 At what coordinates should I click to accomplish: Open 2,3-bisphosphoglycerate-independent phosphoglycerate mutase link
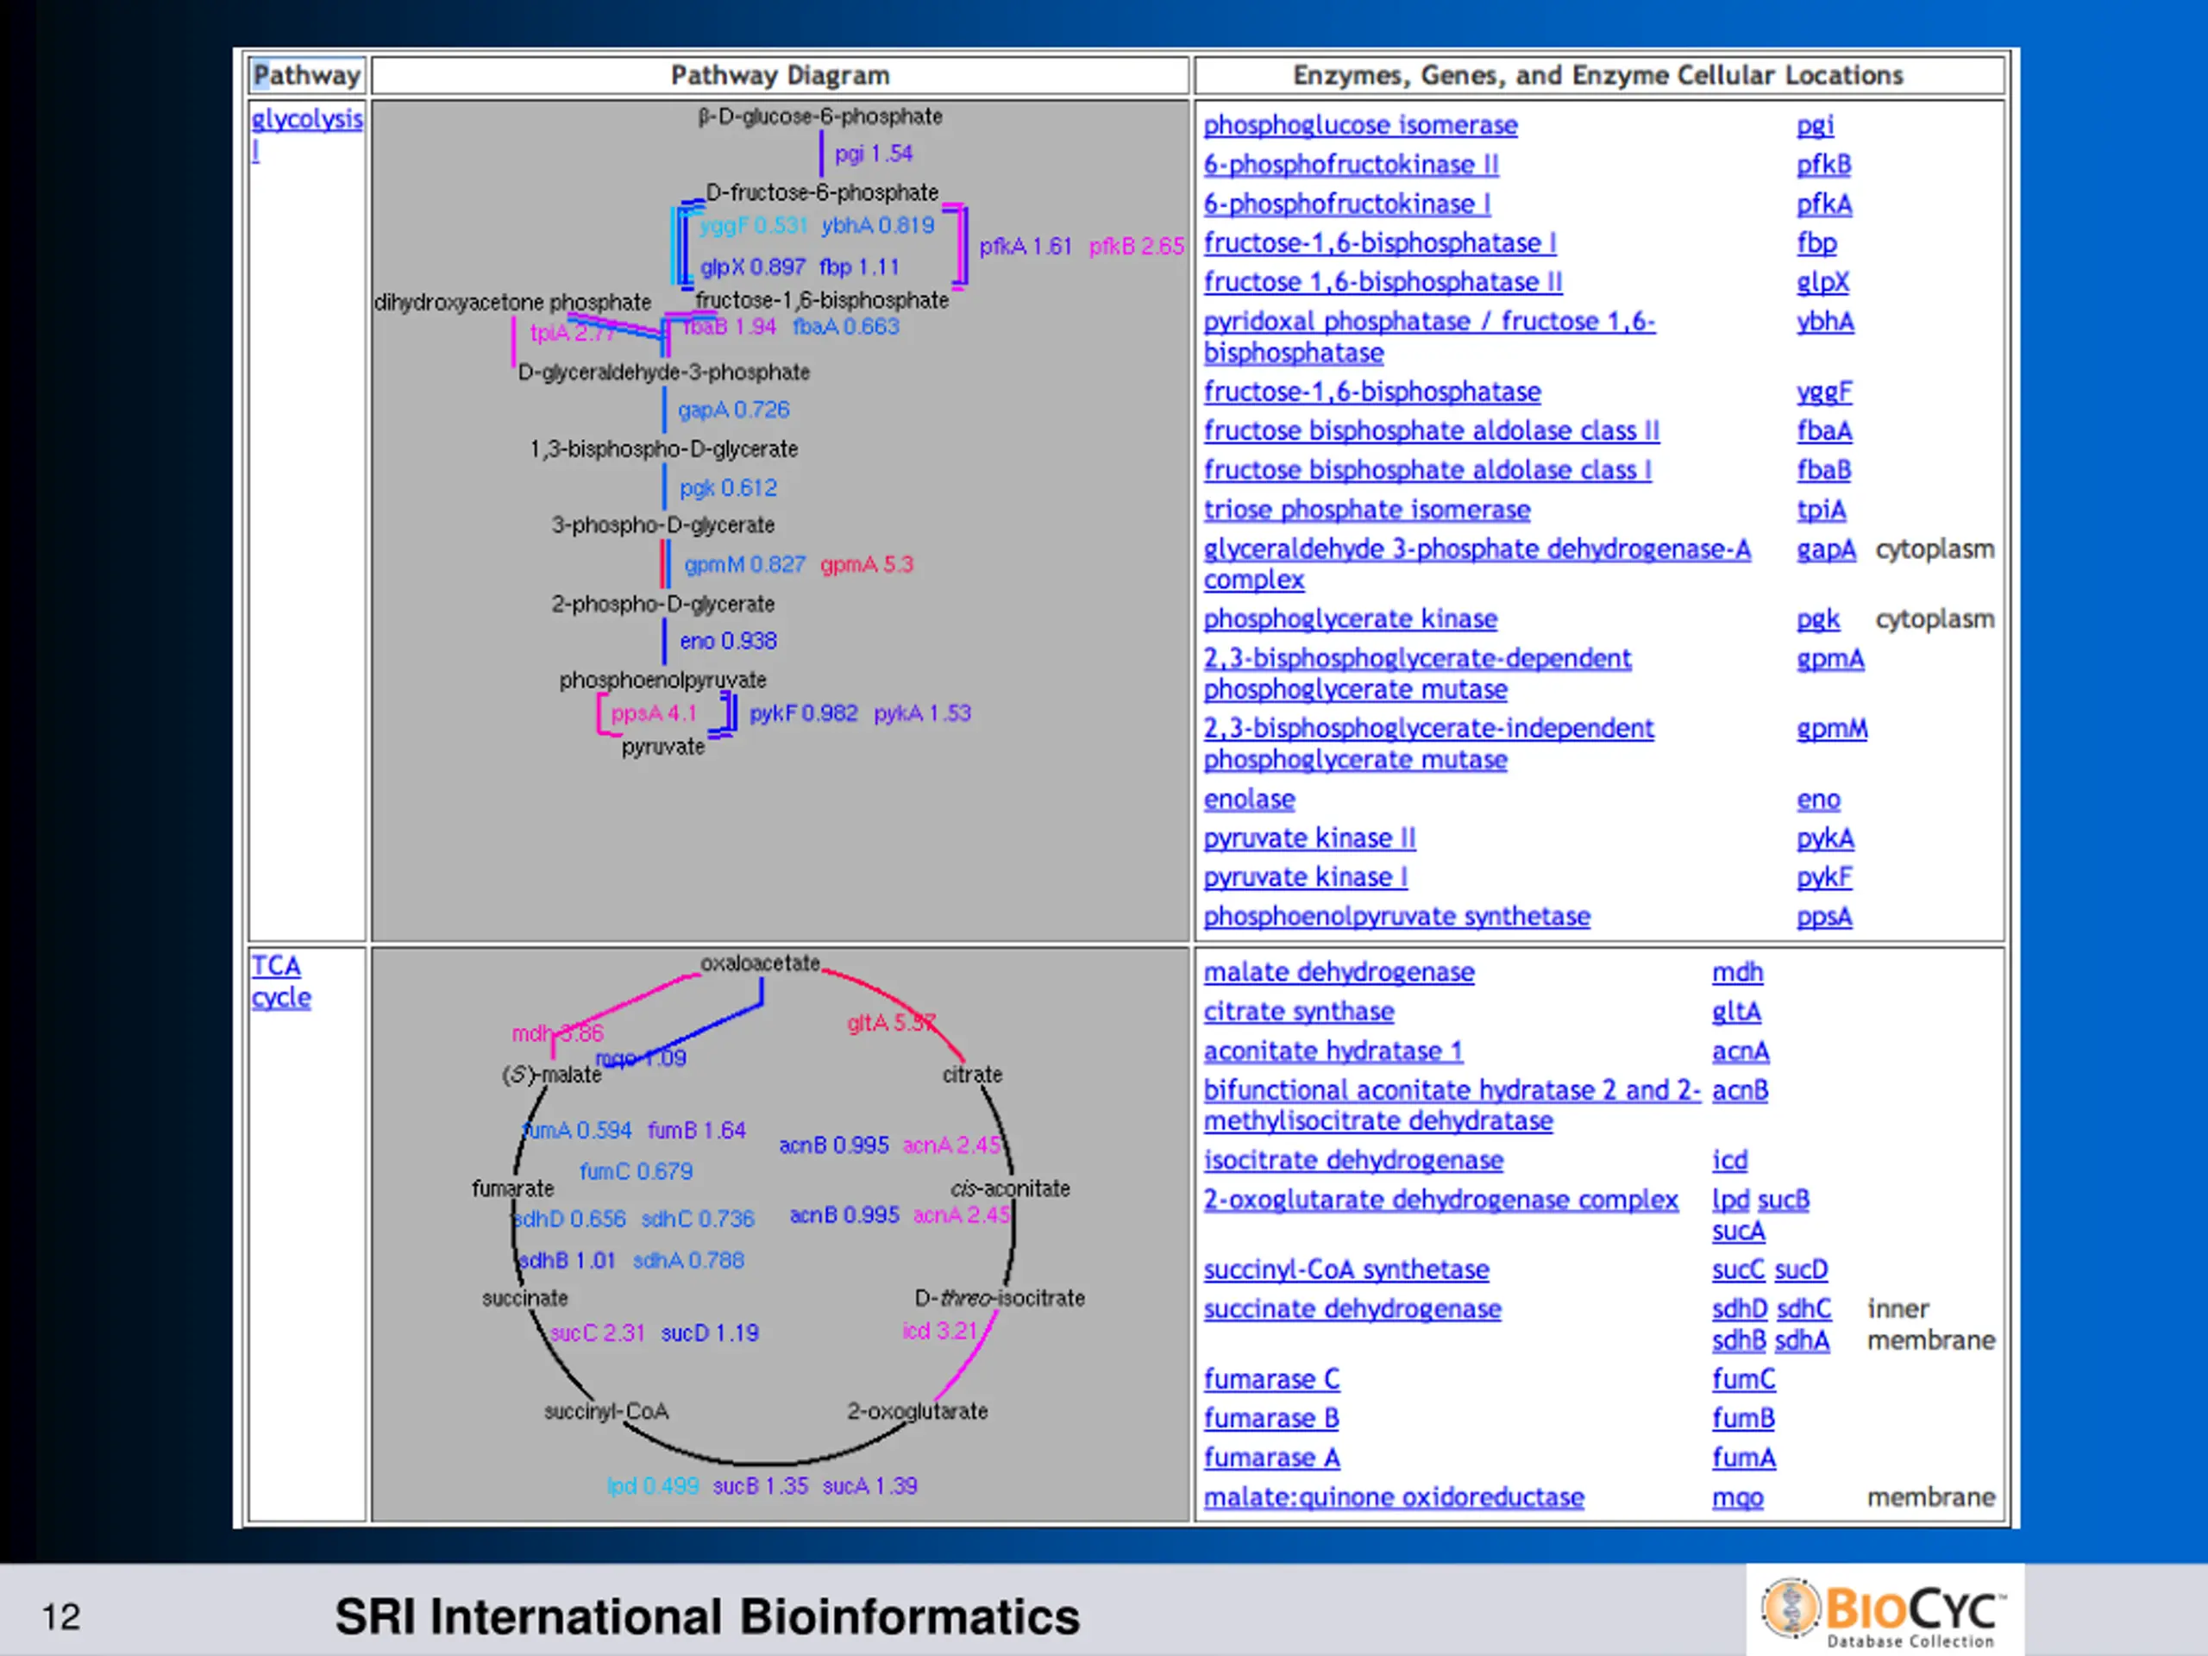click(x=1428, y=743)
